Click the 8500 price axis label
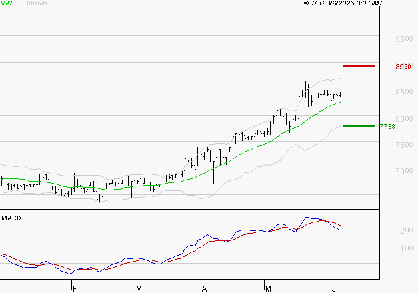418x293 pixels. [x=404, y=92]
